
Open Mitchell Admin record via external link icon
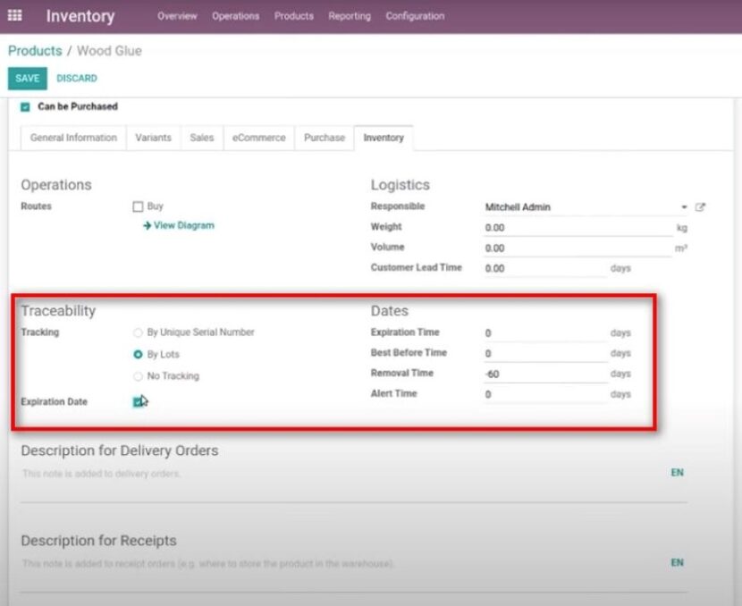pyautogui.click(x=701, y=206)
